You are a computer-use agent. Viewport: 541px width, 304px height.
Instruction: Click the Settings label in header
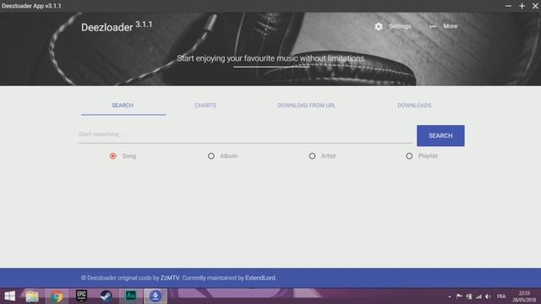[x=400, y=26]
